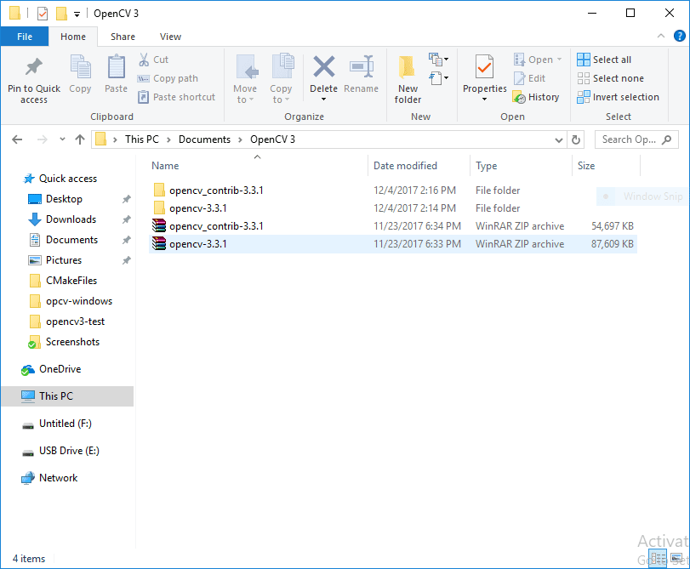Click the Copy icon in Clipboard group
The width and height of the screenshot is (690, 569).
[x=80, y=67]
